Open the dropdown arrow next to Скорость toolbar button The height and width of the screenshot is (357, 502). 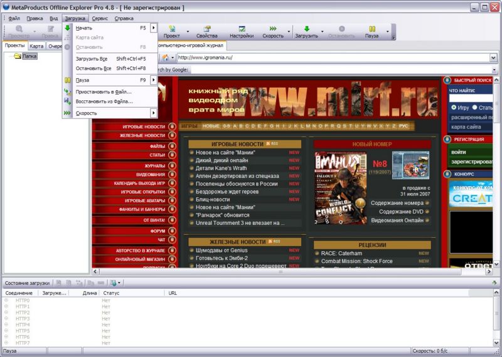click(x=289, y=32)
